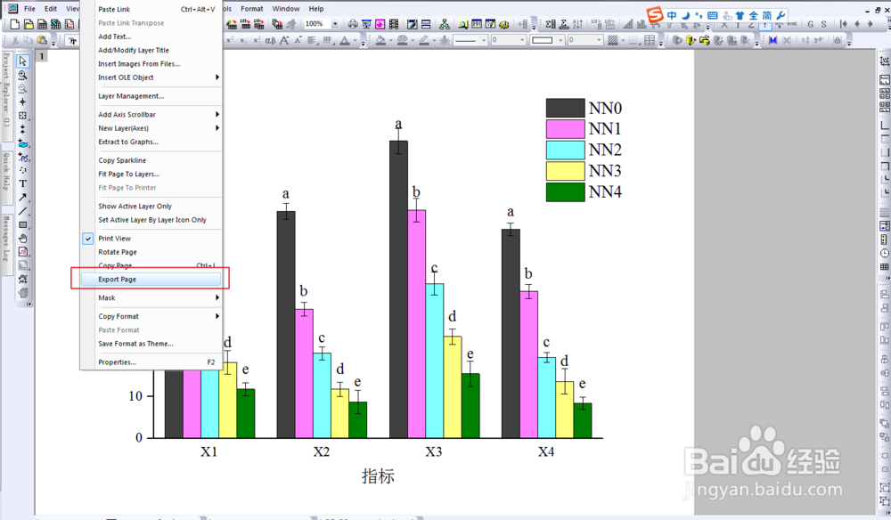
Task: Choose Layer Management... menu entry
Action: (151, 96)
